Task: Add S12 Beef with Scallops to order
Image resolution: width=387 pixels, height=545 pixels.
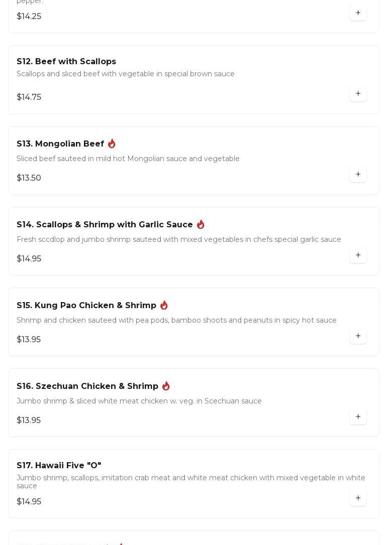Action: click(x=358, y=94)
